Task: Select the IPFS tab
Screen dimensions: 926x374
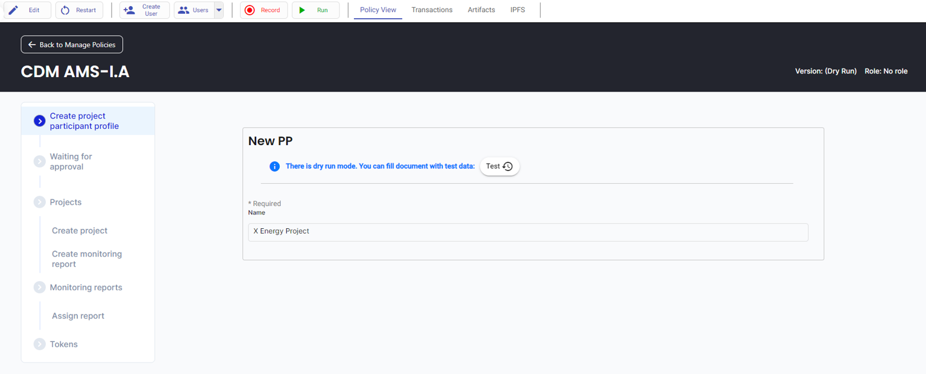Action: (x=517, y=10)
